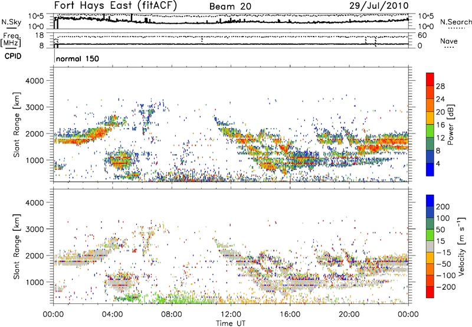Click the right '10^0' noise axis value
The height and width of the screenshot is (327, 472).
point(426,27)
